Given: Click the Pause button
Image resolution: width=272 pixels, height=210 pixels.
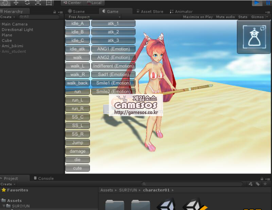Looking at the screenshot, I should click(x=268, y=3).
